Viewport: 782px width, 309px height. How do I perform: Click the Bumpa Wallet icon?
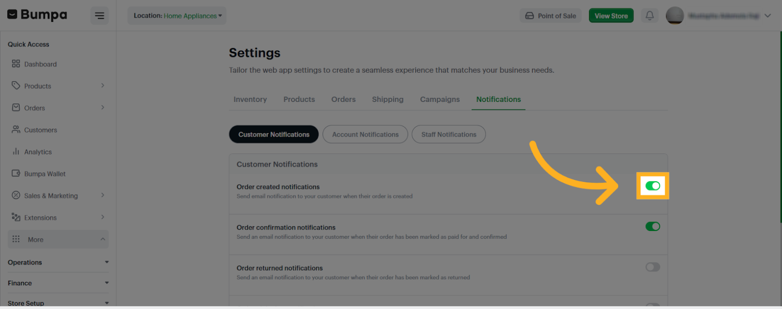coord(16,174)
